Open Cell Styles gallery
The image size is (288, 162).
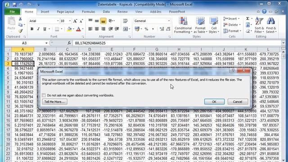(x=214, y=25)
